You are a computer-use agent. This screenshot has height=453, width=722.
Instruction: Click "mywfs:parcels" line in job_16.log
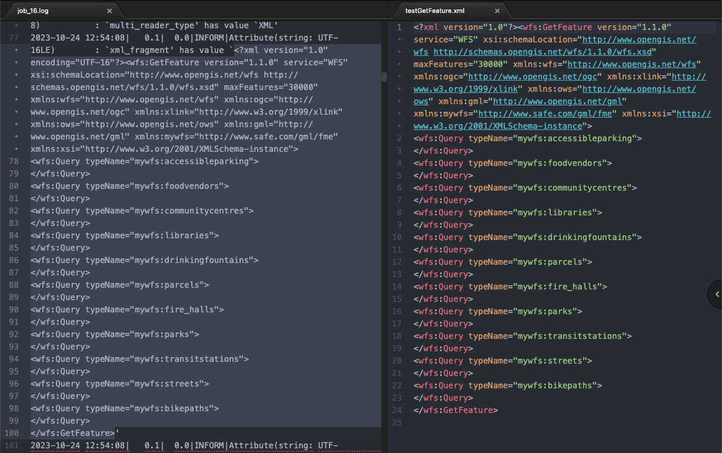tap(120, 285)
